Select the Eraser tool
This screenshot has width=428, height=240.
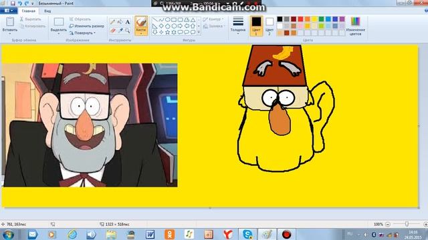coord(112,31)
